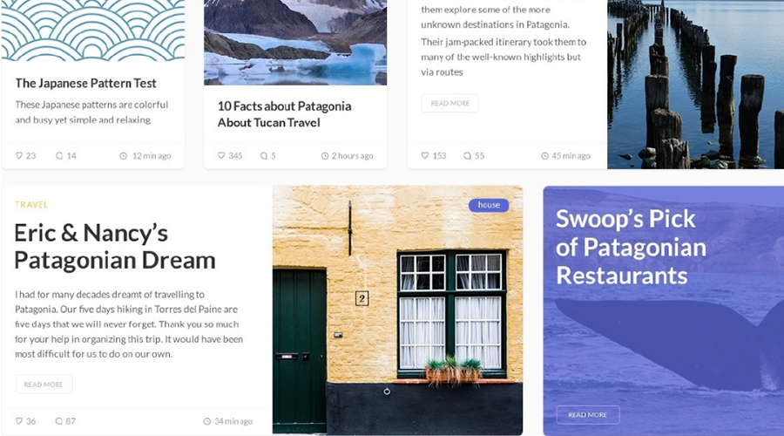784x436 pixels.
Task: Click the comment count 14
Action: tap(71, 156)
